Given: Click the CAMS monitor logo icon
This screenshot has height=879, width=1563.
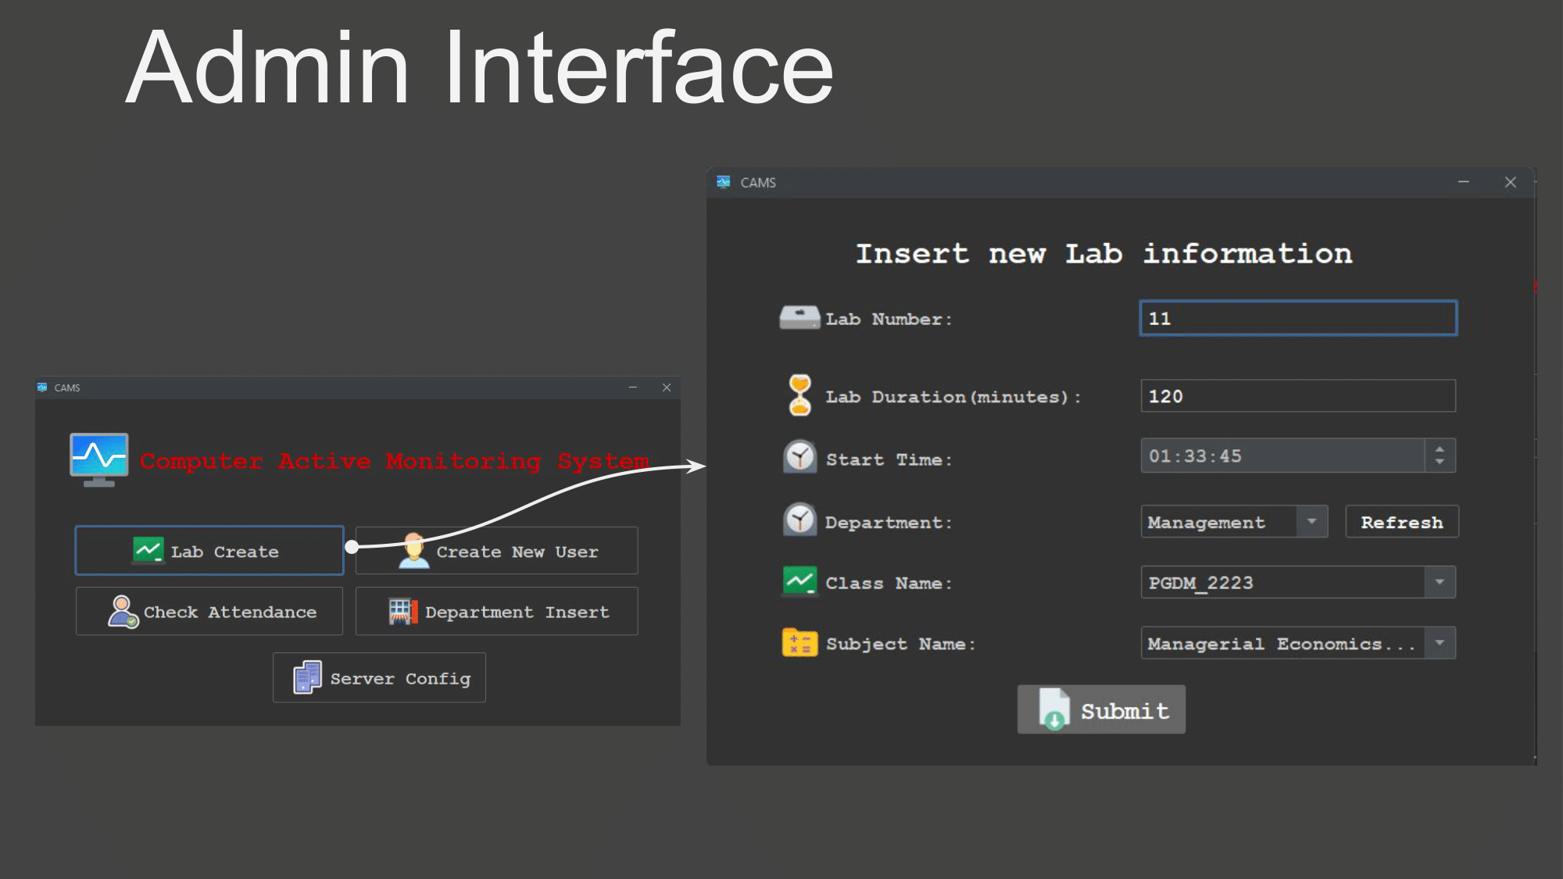Looking at the screenshot, I should click(x=98, y=459).
